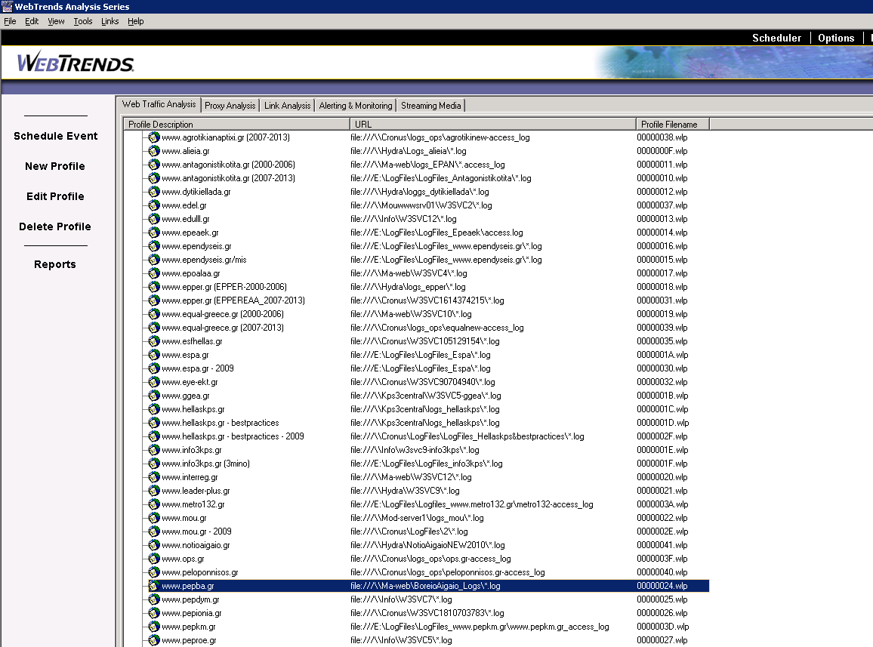Switch to the Streaming Media tab
Image resolution: width=873 pixels, height=647 pixels.
[431, 105]
